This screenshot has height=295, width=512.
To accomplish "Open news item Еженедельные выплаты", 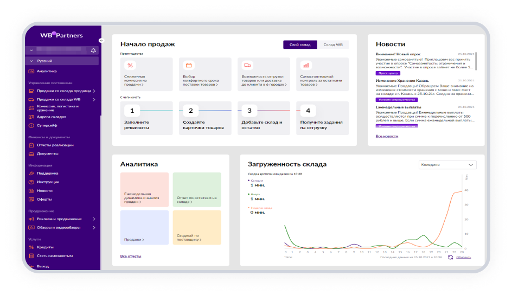I will 398,107.
